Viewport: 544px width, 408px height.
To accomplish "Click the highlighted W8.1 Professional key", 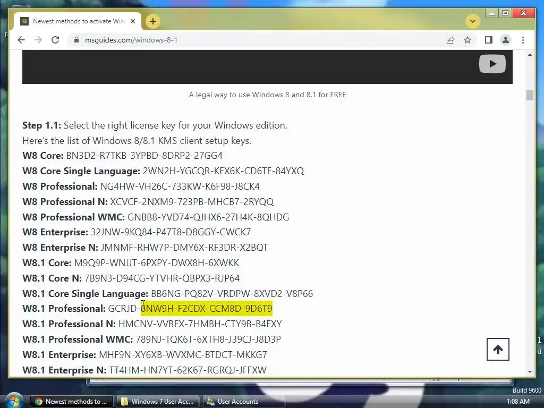I will click(x=190, y=309).
